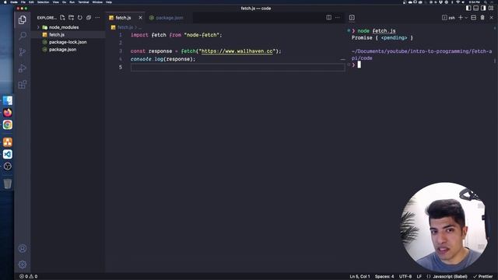Split the terminal
Image resolution: width=498 pixels, height=280 pixels.
pos(474,17)
